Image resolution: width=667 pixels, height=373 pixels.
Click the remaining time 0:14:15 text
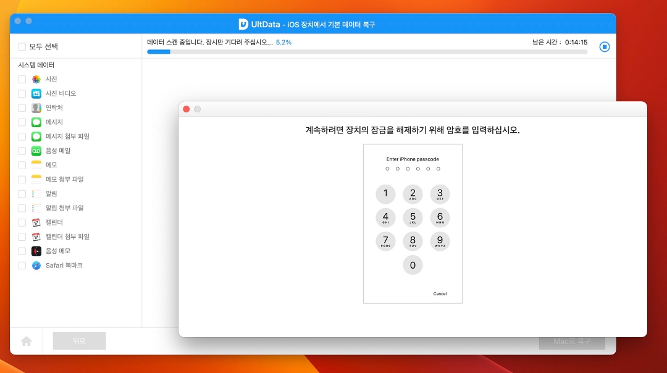(x=576, y=42)
